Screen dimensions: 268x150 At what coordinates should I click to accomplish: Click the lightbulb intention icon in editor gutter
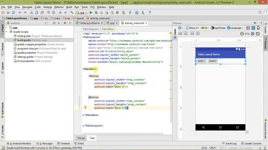85,107
